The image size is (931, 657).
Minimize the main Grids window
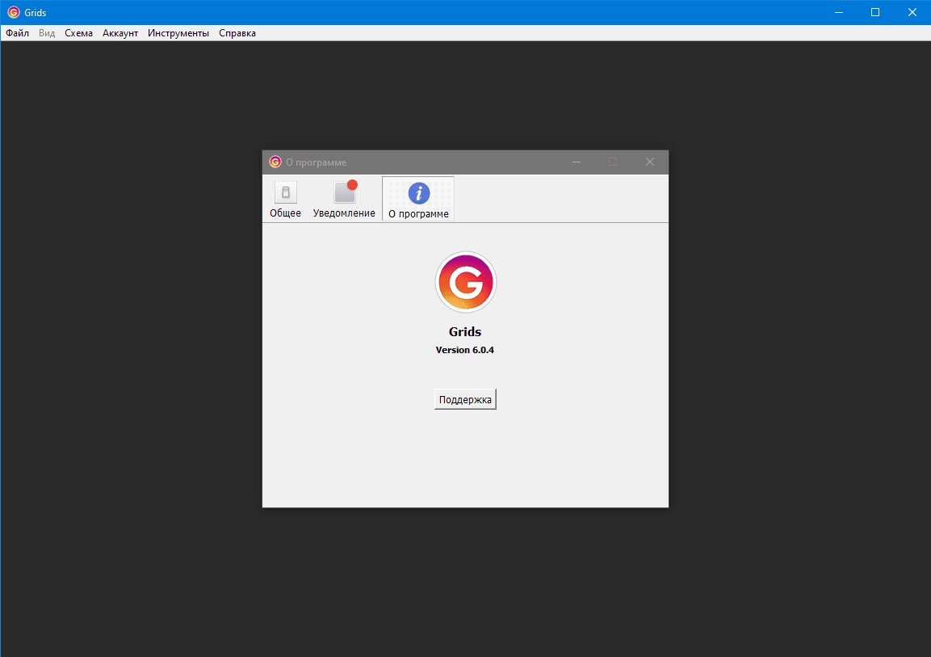(838, 12)
